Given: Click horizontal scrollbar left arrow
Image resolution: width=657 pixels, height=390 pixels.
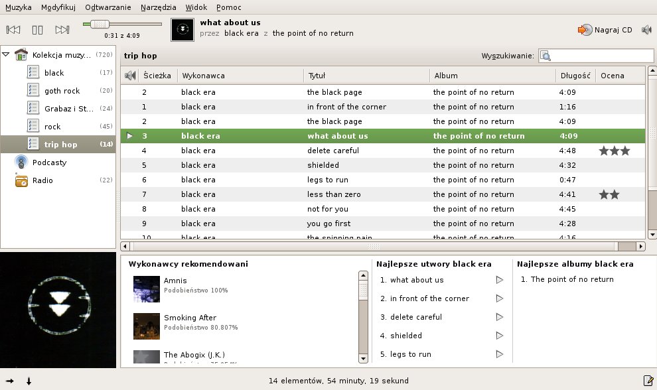Looking at the screenshot, I should [x=125, y=246].
